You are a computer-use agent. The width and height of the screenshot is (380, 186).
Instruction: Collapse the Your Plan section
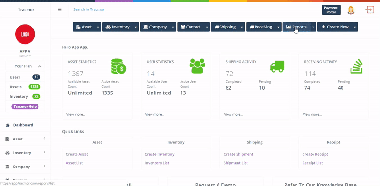(40, 66)
